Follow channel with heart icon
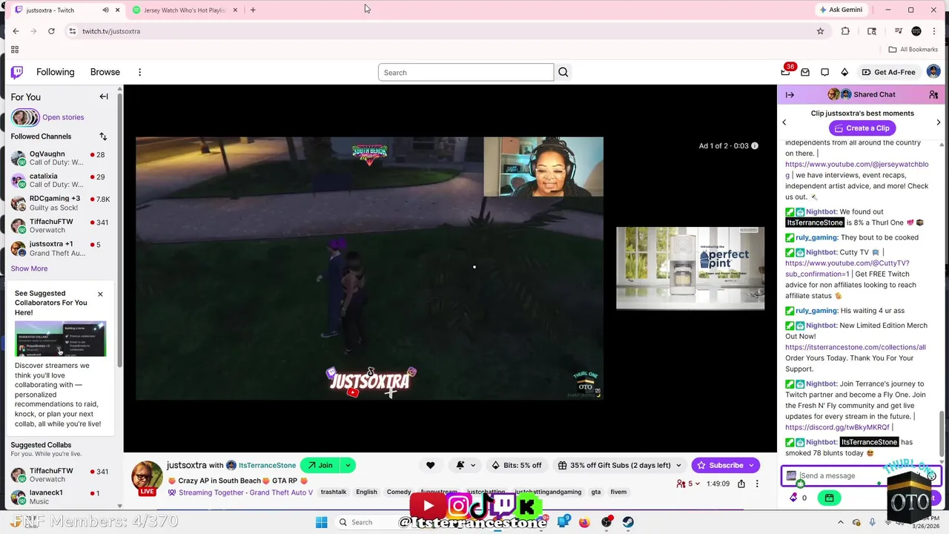 tap(430, 465)
